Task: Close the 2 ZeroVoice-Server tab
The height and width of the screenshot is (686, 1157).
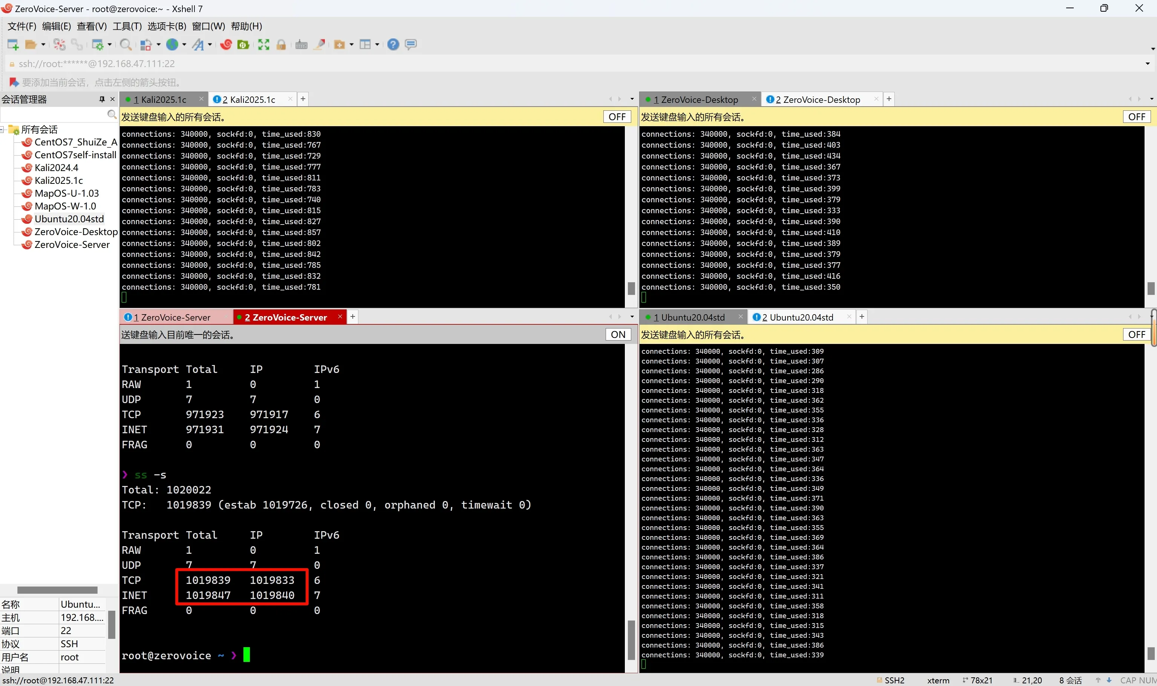Action: 340,317
